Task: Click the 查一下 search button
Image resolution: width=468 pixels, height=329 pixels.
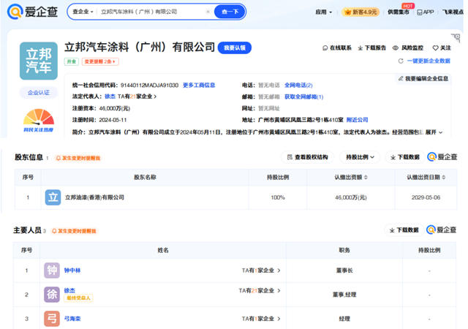Action: [x=230, y=12]
